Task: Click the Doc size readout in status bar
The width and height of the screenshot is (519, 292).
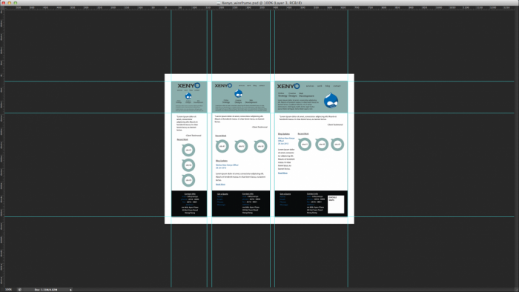Action: (x=46, y=290)
